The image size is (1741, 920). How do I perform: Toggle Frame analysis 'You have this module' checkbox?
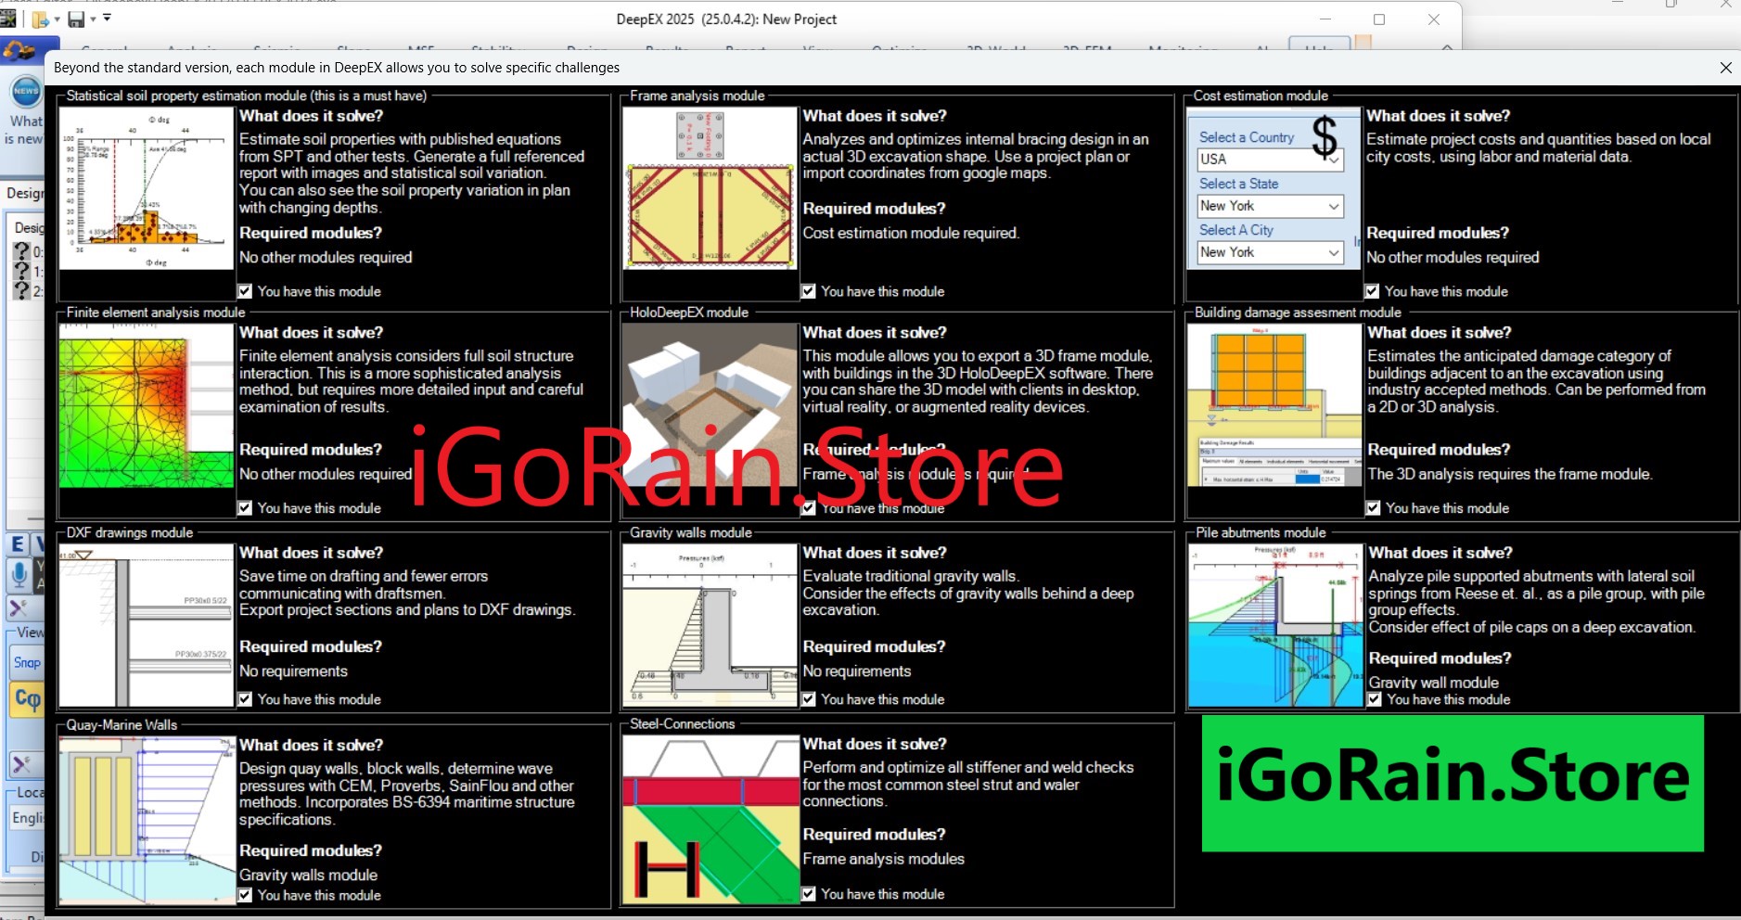click(x=809, y=291)
